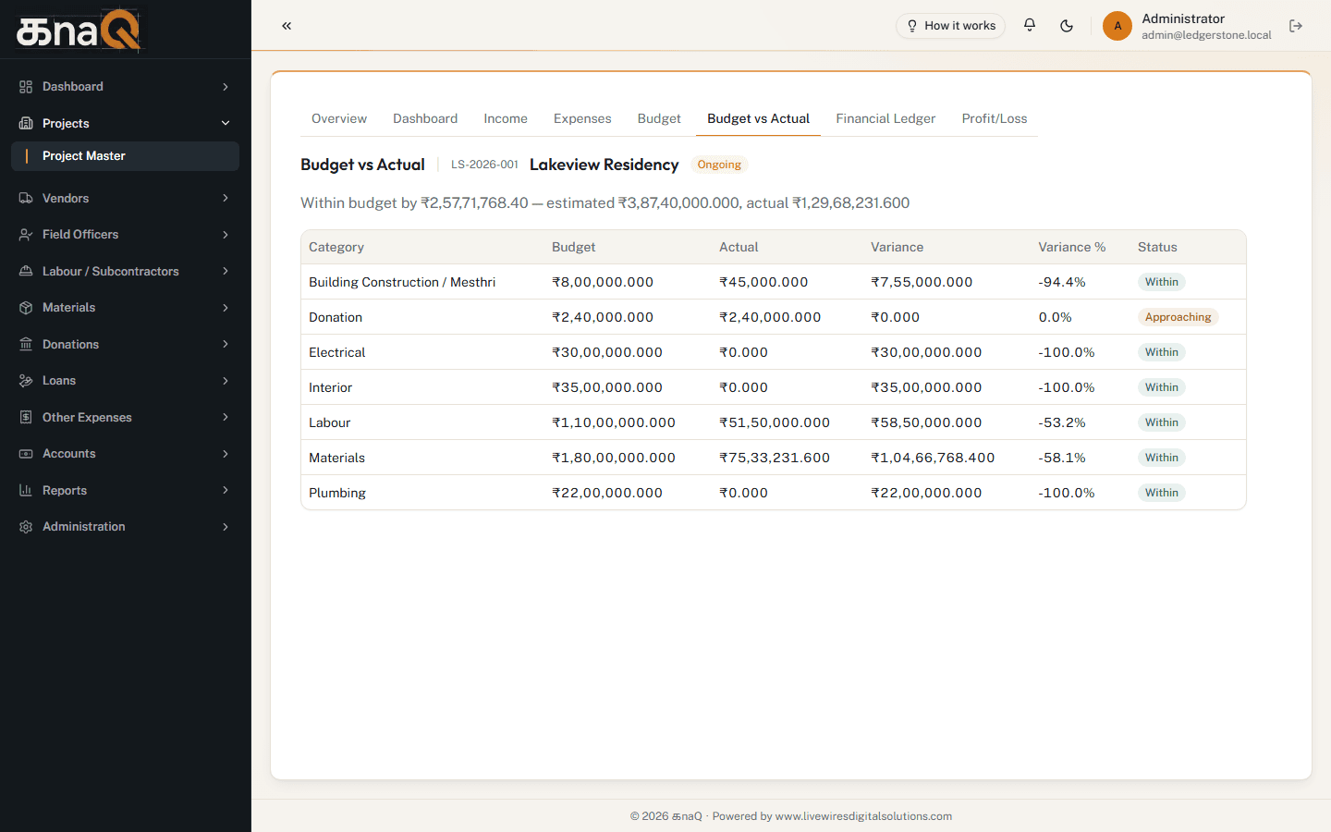
Task: Switch to the Income tab
Action: (506, 118)
